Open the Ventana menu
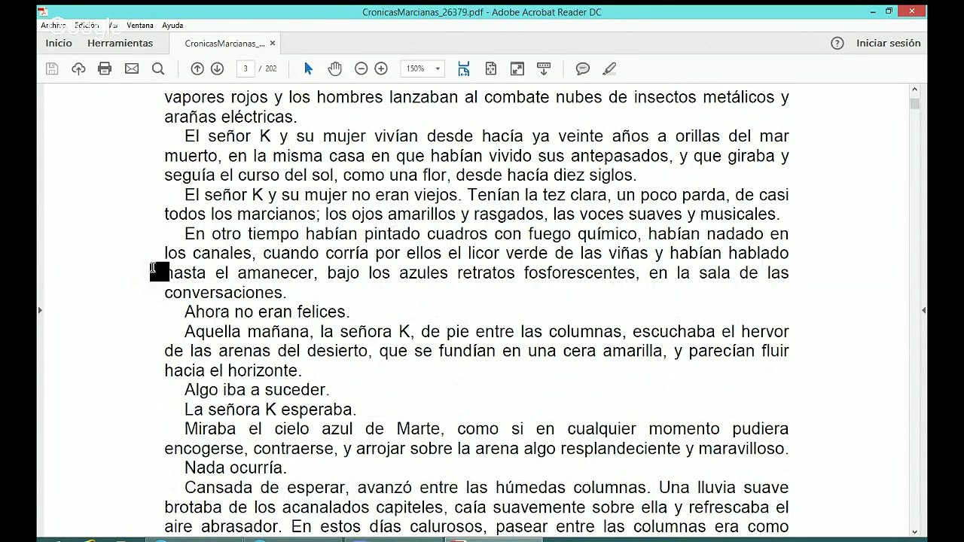 click(140, 25)
